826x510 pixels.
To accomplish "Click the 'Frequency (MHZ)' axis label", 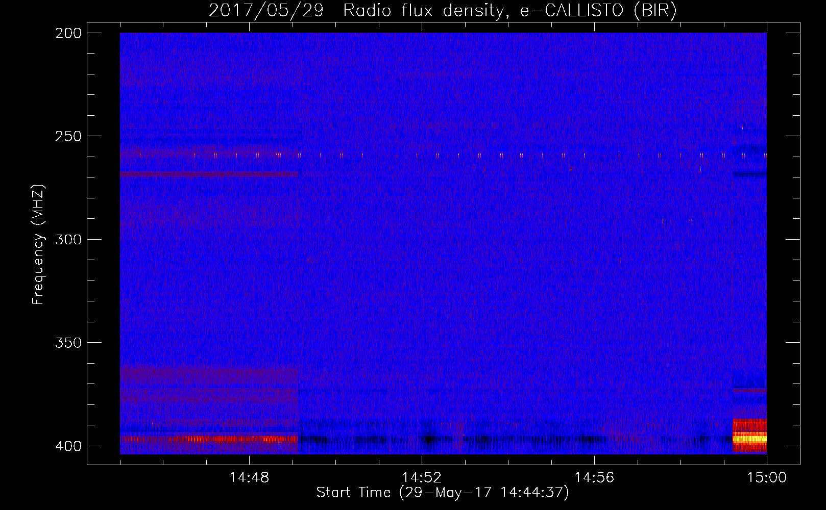I will pos(38,244).
